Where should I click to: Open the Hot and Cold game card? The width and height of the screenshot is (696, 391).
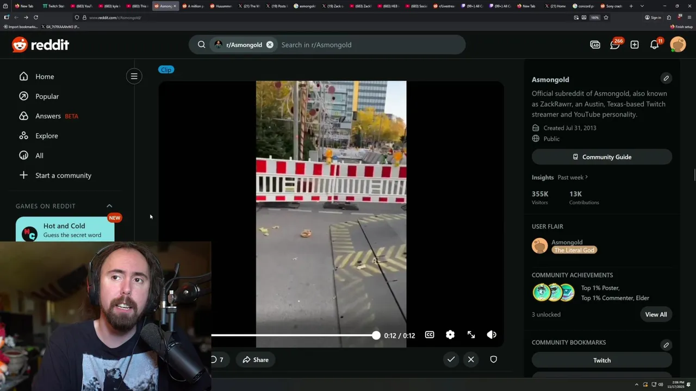coord(65,230)
